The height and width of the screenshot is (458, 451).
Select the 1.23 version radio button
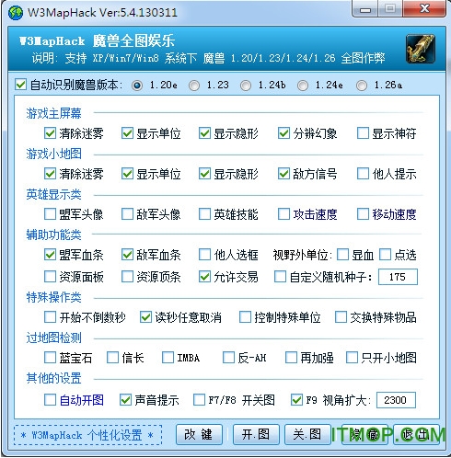(x=194, y=86)
